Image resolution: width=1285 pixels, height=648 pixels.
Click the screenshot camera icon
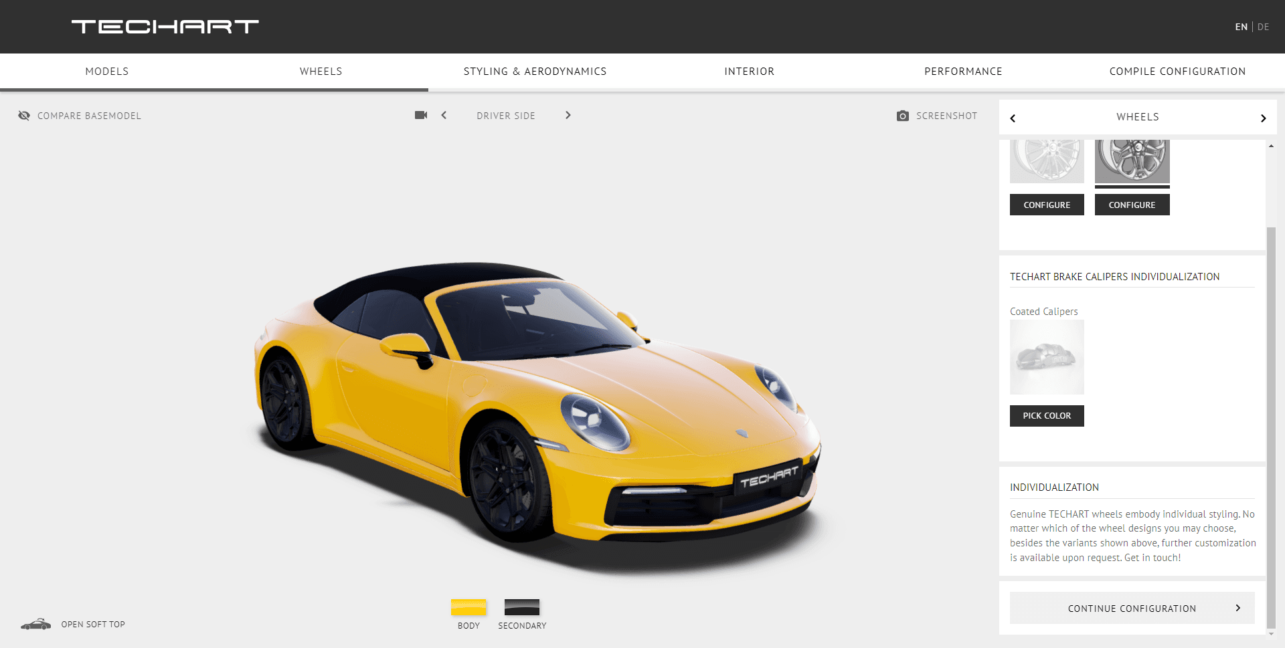tap(903, 115)
